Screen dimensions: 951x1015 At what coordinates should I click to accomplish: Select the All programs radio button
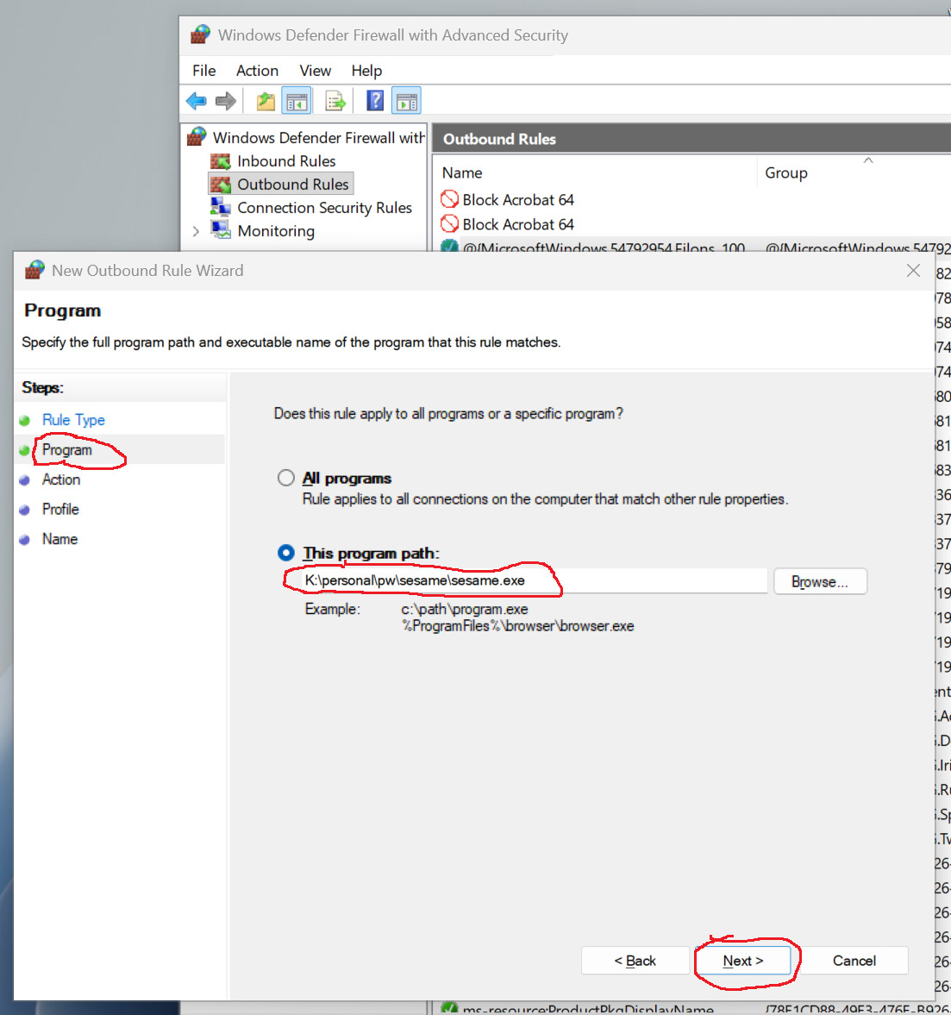pos(286,478)
